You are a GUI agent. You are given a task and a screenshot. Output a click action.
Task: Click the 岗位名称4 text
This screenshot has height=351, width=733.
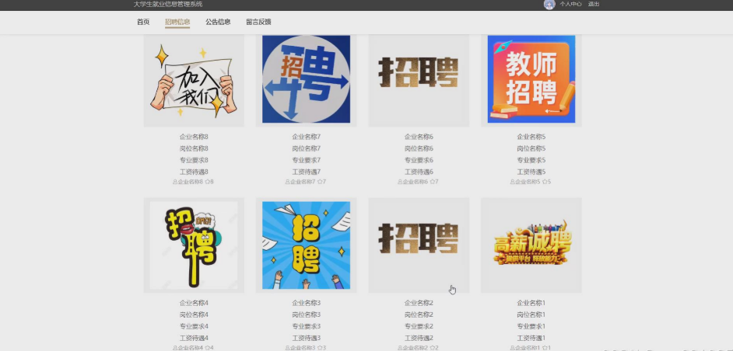pyautogui.click(x=194, y=315)
